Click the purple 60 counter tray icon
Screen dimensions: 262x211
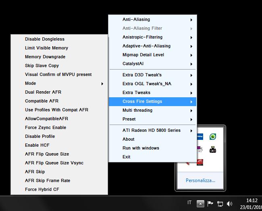pos(200,150)
